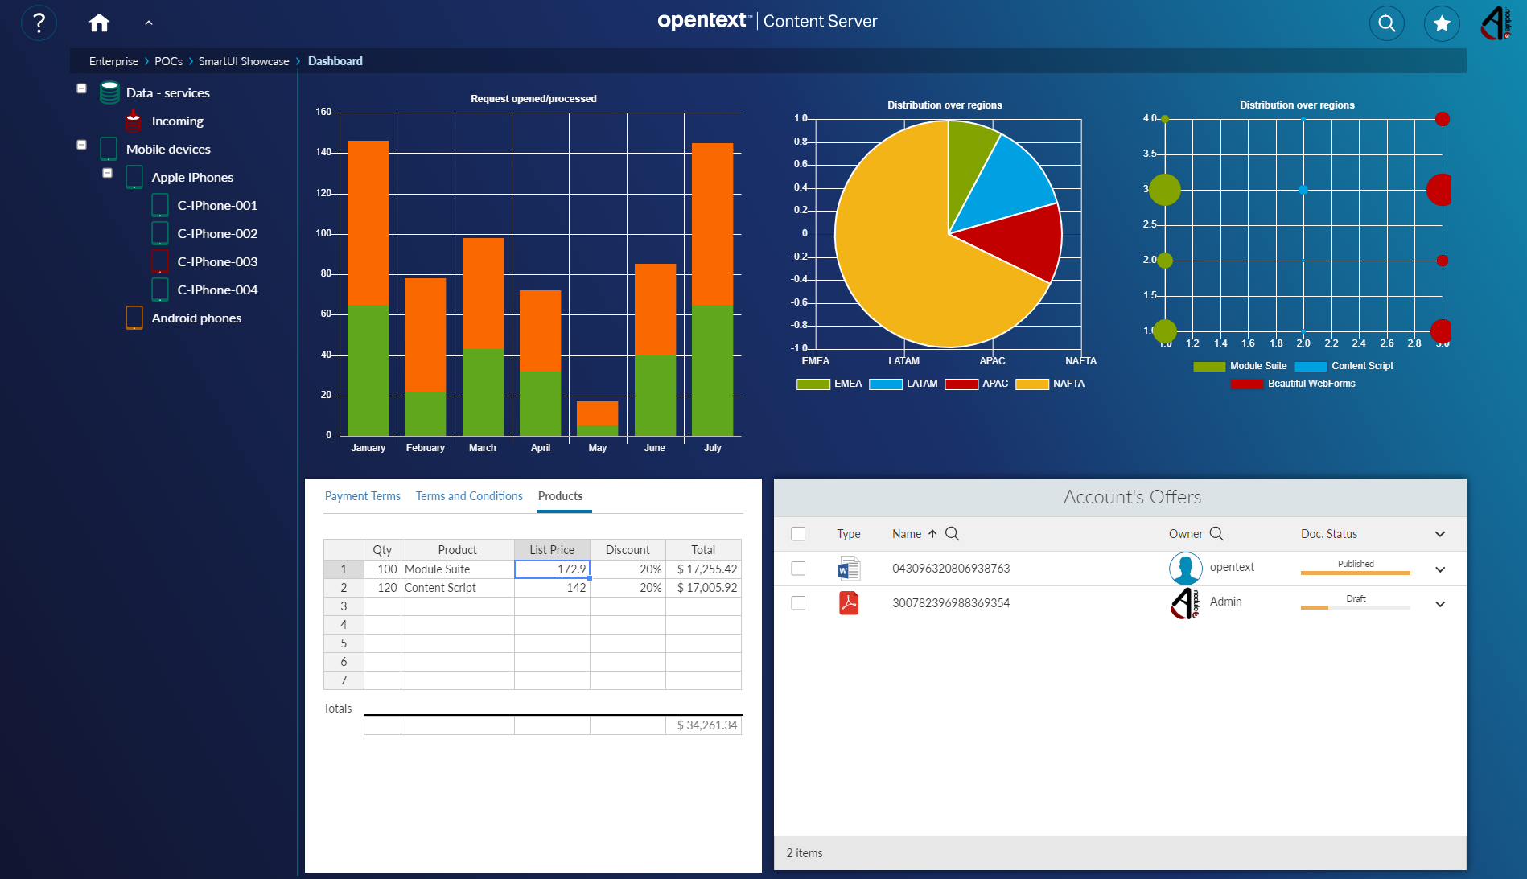
Task: Toggle the Beautiful WebForms legend swatch
Action: pyautogui.click(x=1246, y=384)
